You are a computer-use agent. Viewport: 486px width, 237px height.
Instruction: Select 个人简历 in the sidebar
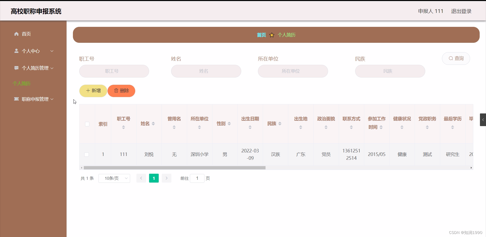click(x=22, y=83)
